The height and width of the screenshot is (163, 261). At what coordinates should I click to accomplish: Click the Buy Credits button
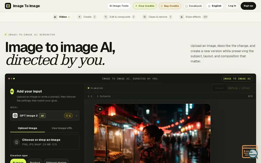pos(170,6)
